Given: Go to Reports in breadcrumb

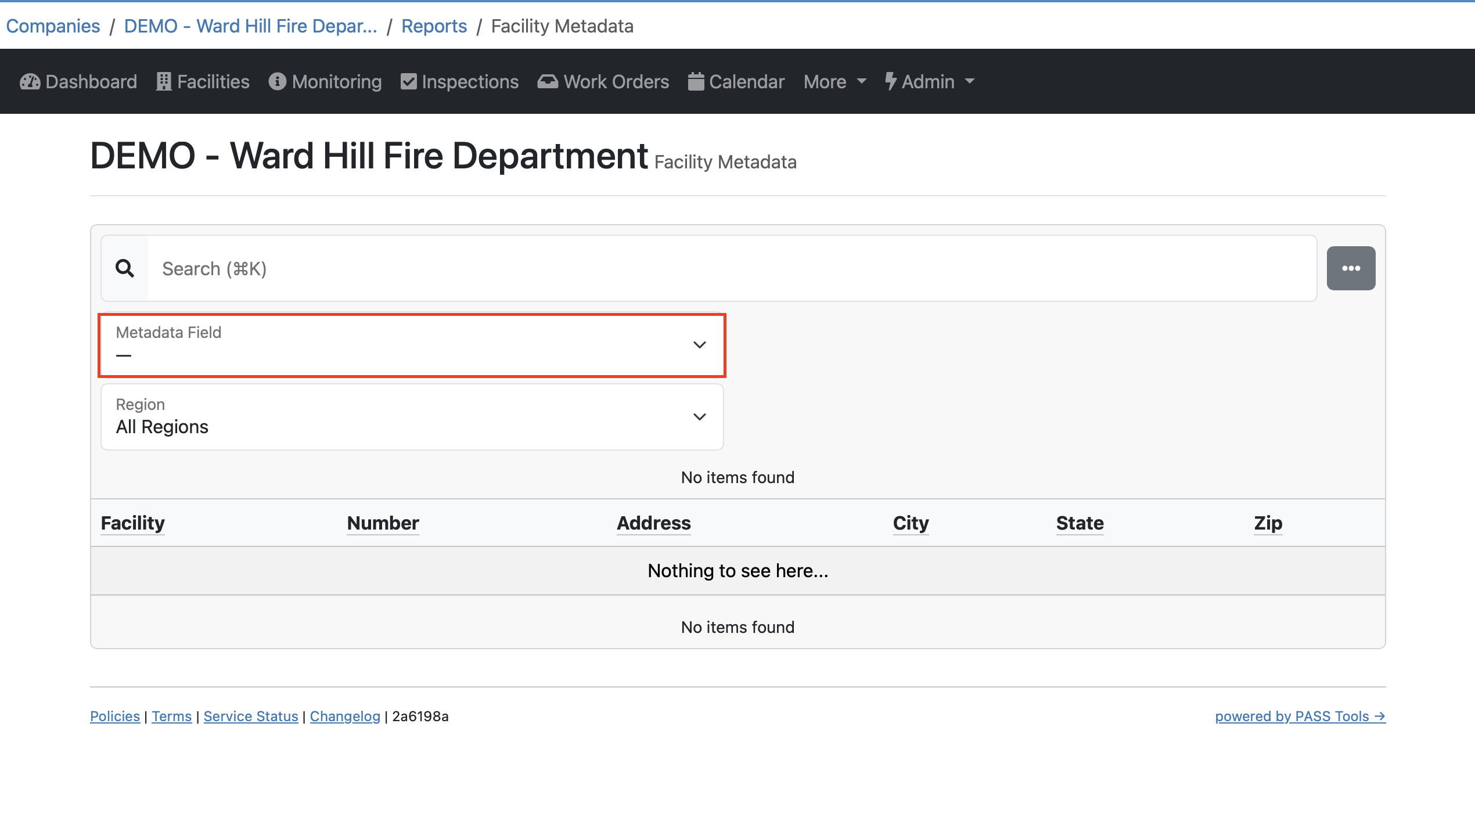Looking at the screenshot, I should 434,26.
